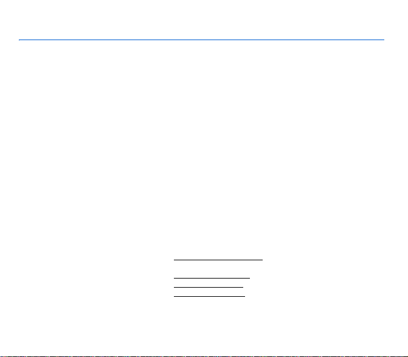
Task: Select right end of the longest black line
Action: tap(262, 260)
